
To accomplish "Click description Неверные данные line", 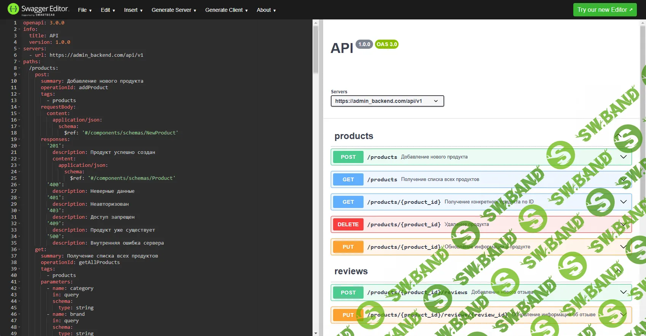I will click(94, 191).
